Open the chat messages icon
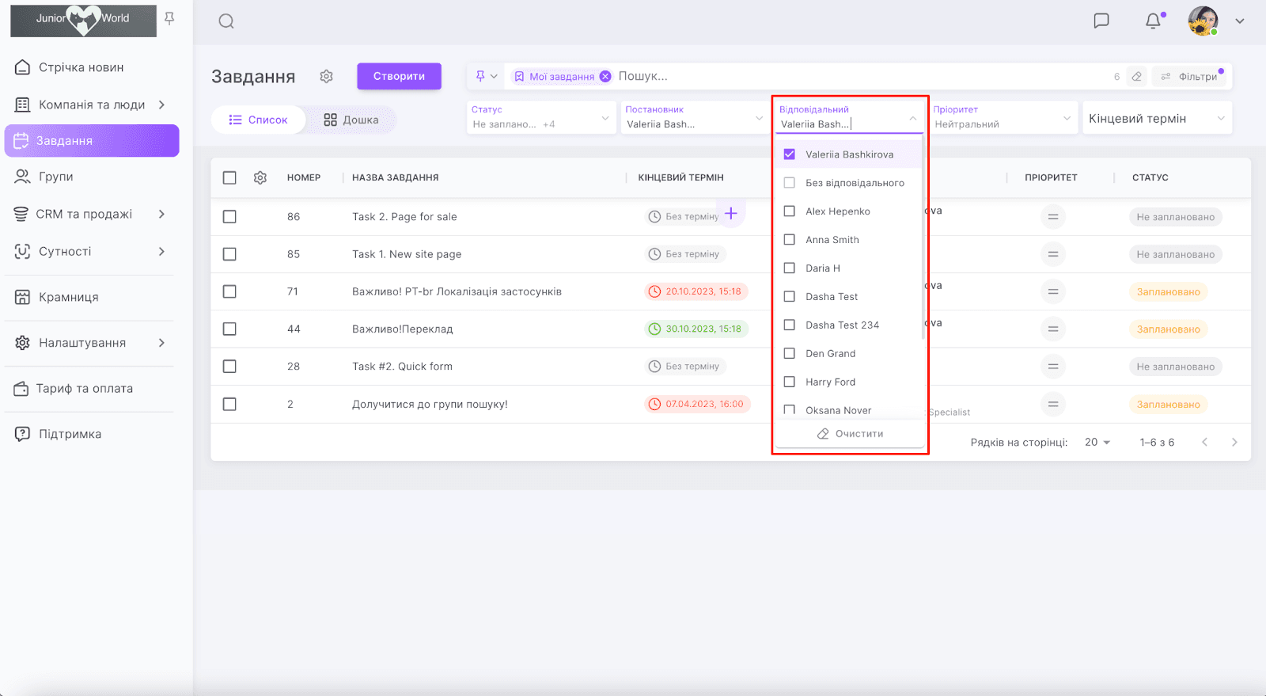Viewport: 1266px width, 696px height. tap(1101, 21)
